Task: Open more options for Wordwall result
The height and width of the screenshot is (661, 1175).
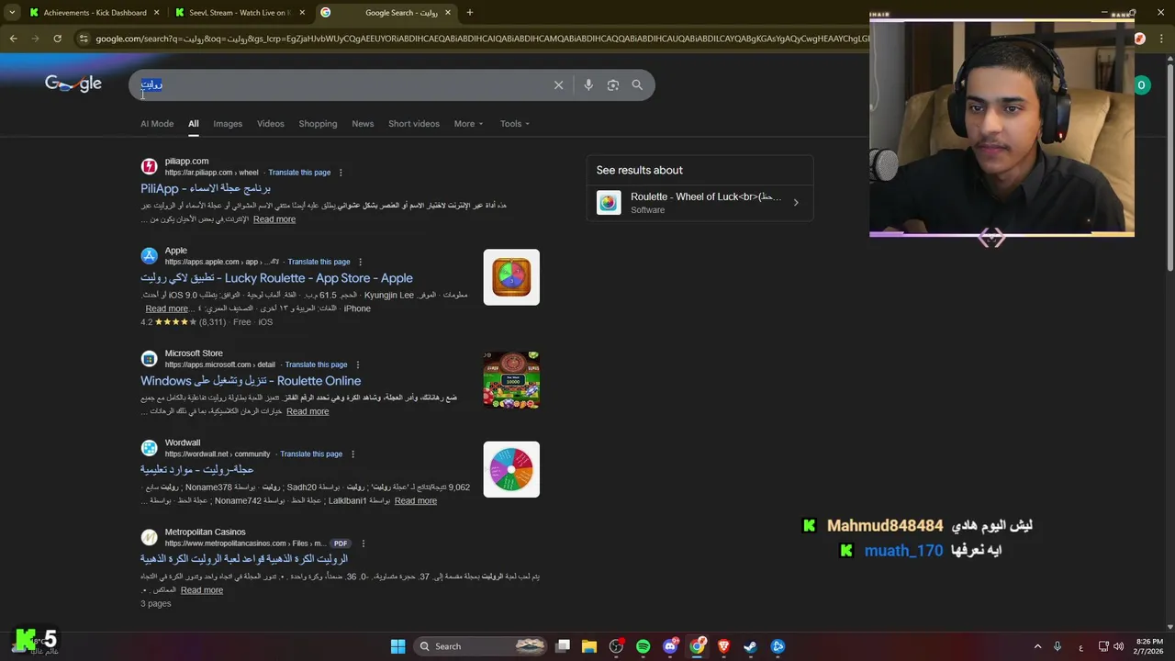Action: [352, 454]
